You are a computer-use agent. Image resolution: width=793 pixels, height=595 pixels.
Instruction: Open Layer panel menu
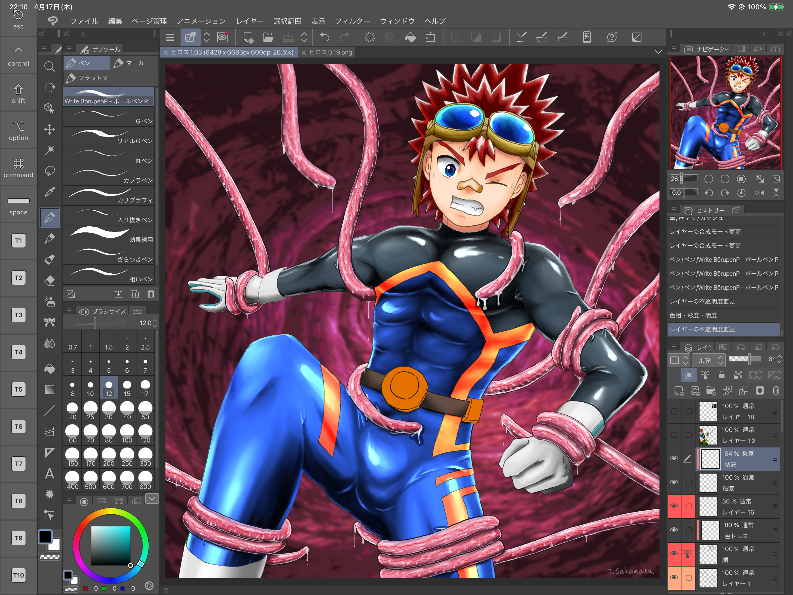[674, 345]
